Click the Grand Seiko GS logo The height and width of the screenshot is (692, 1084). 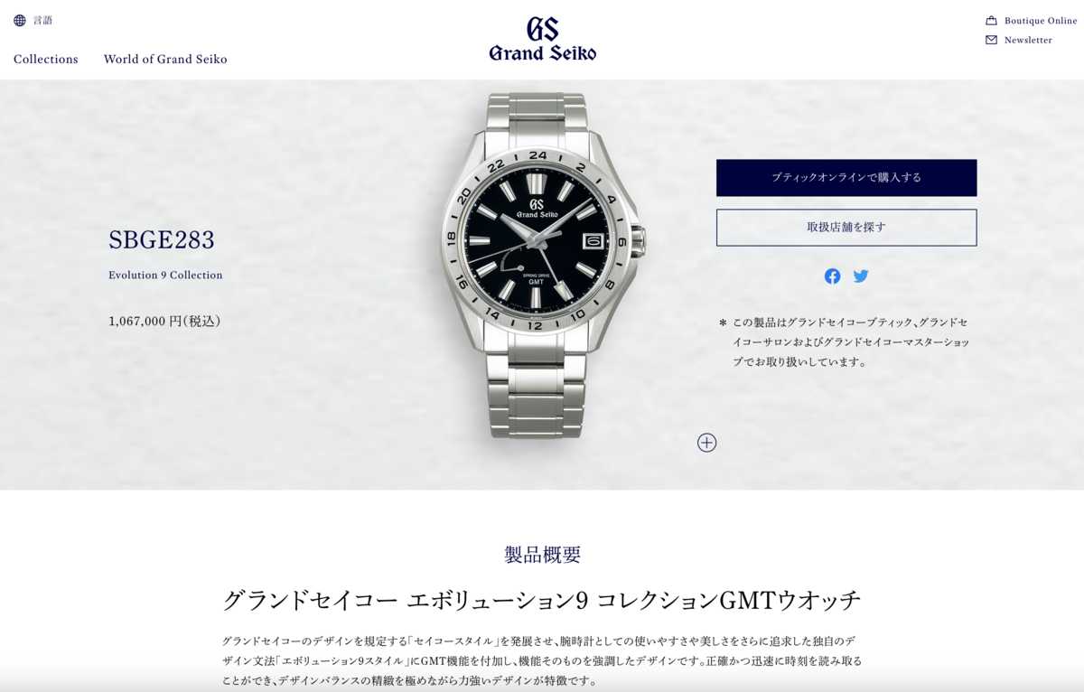(x=543, y=39)
